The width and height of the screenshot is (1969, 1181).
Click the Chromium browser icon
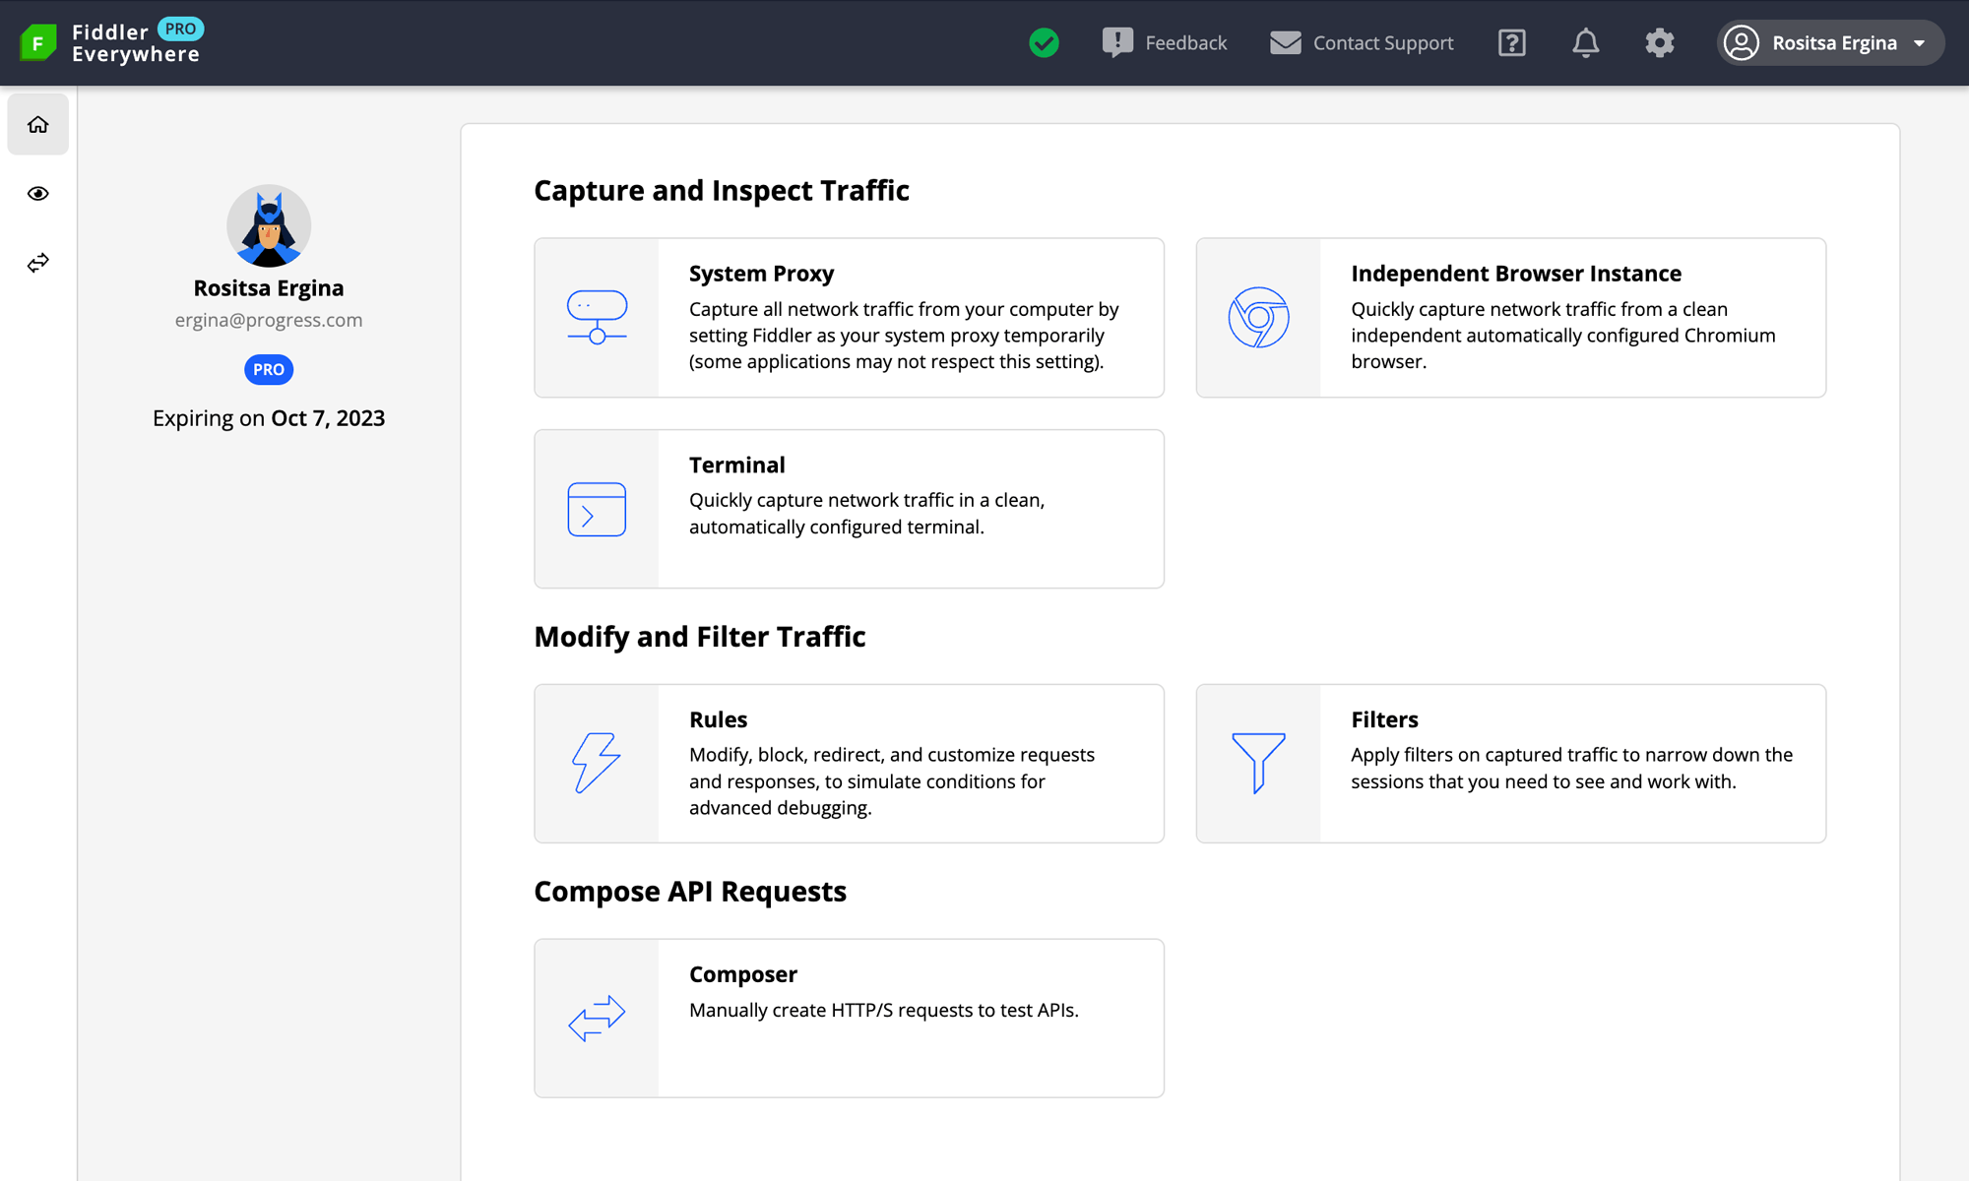[x=1258, y=318]
